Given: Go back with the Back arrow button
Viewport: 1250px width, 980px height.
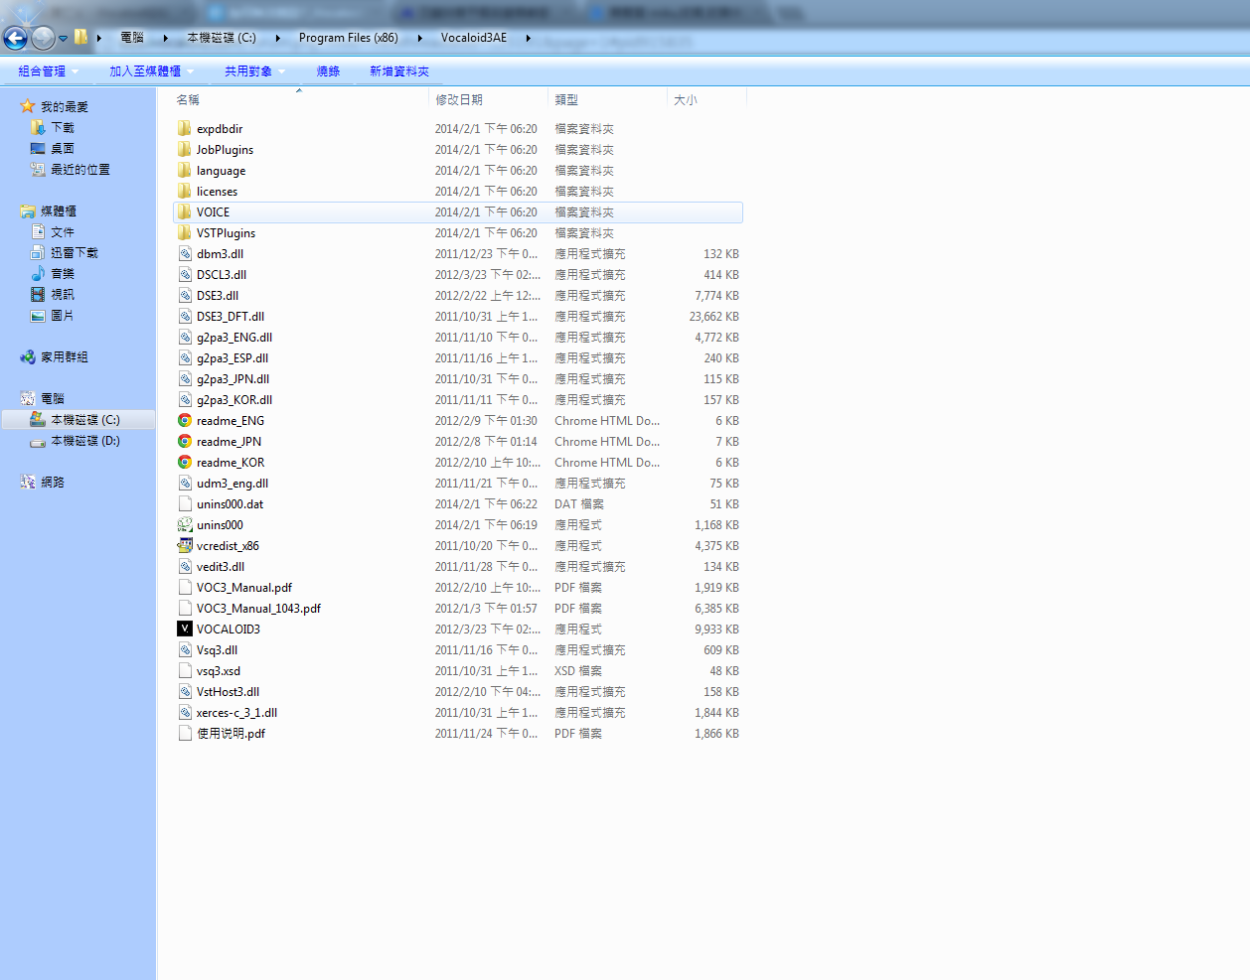Looking at the screenshot, I should click(16, 38).
